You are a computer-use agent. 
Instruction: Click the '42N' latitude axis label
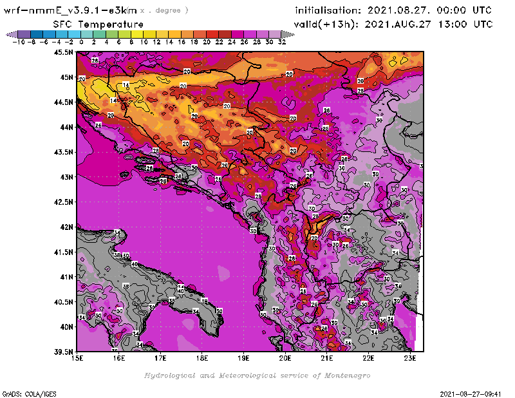66,227
